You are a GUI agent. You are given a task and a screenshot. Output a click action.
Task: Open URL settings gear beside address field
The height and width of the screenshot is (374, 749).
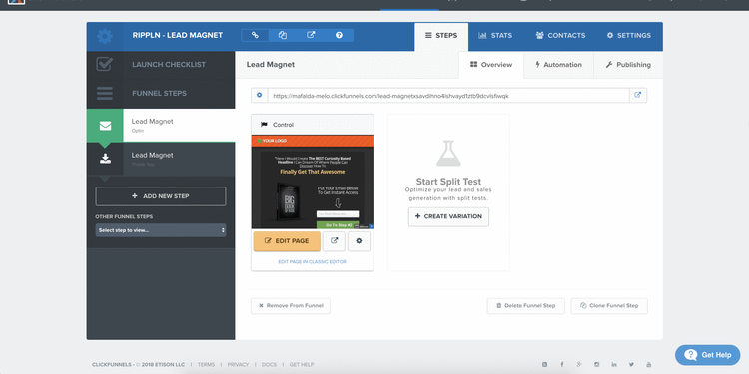pos(260,96)
